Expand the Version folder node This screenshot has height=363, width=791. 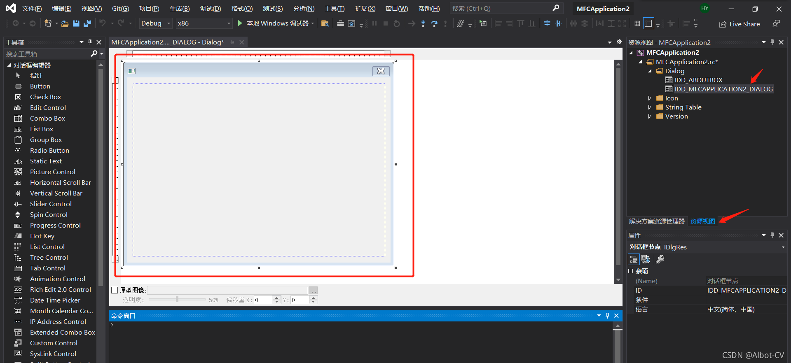650,116
